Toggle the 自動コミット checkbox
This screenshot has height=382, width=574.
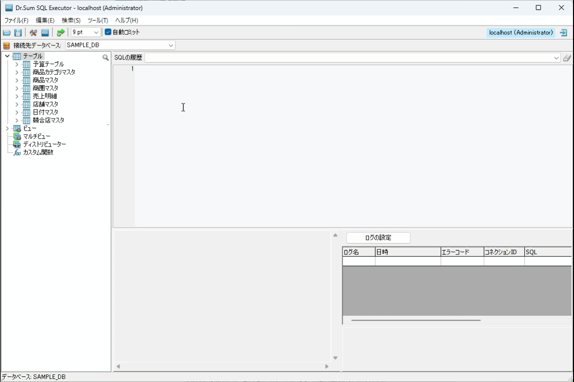point(108,32)
